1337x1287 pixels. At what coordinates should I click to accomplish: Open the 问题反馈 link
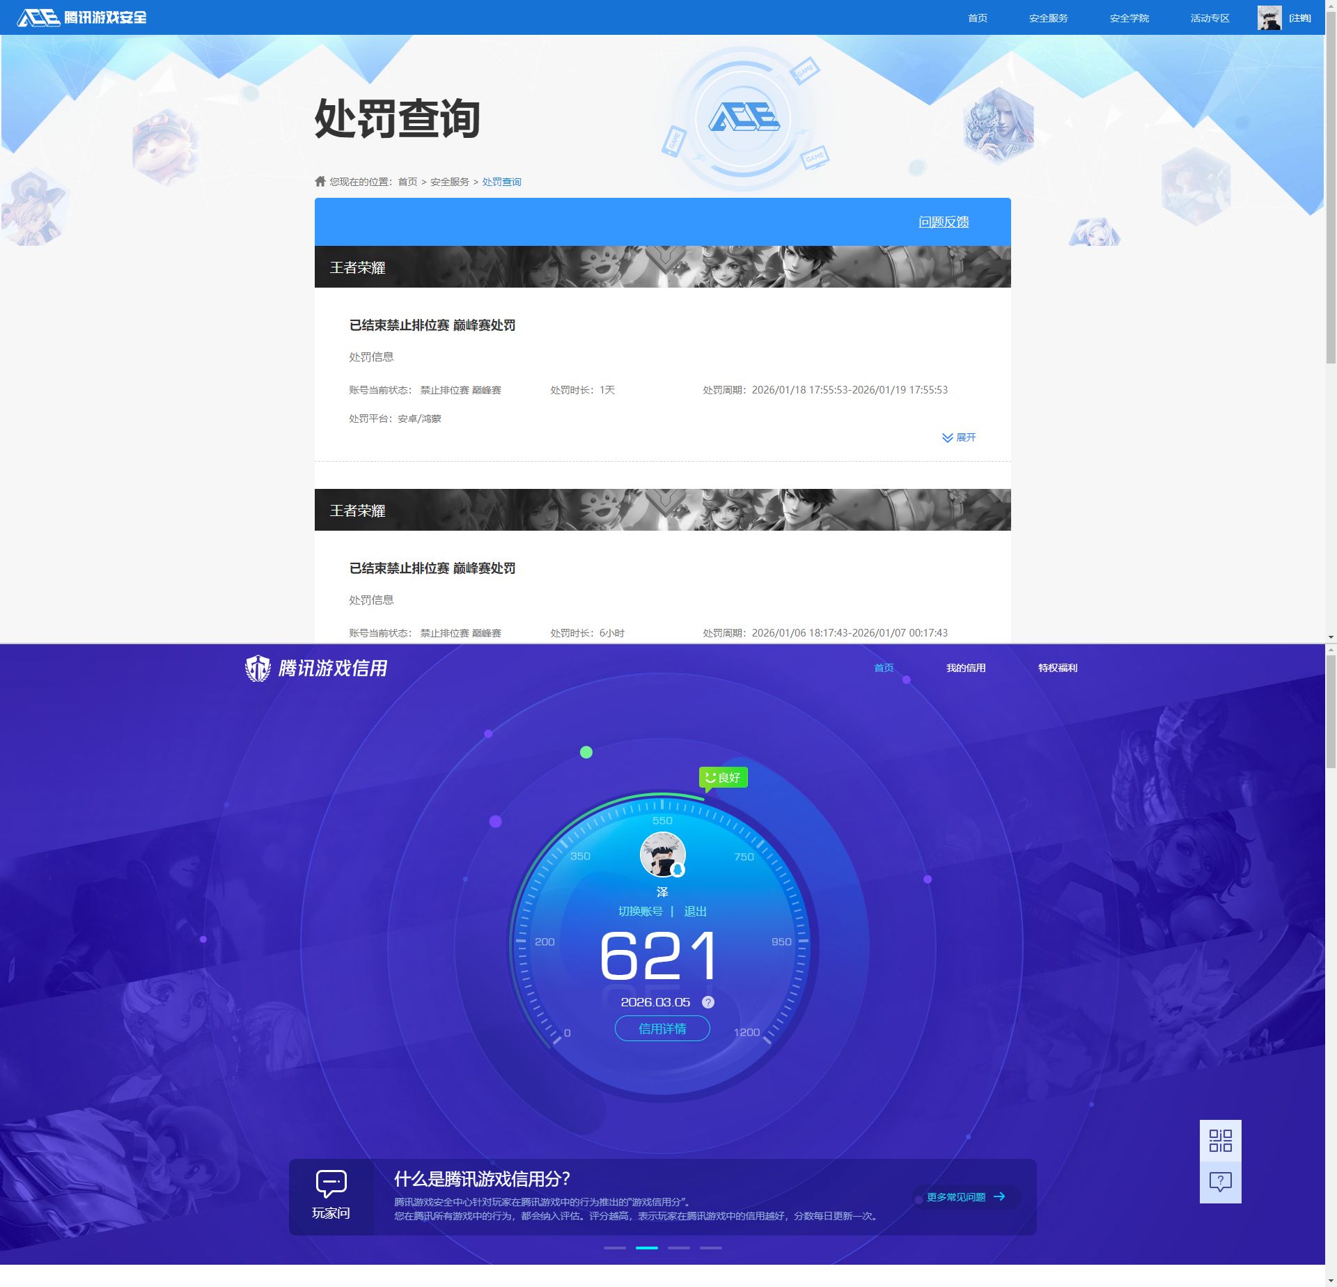944,221
